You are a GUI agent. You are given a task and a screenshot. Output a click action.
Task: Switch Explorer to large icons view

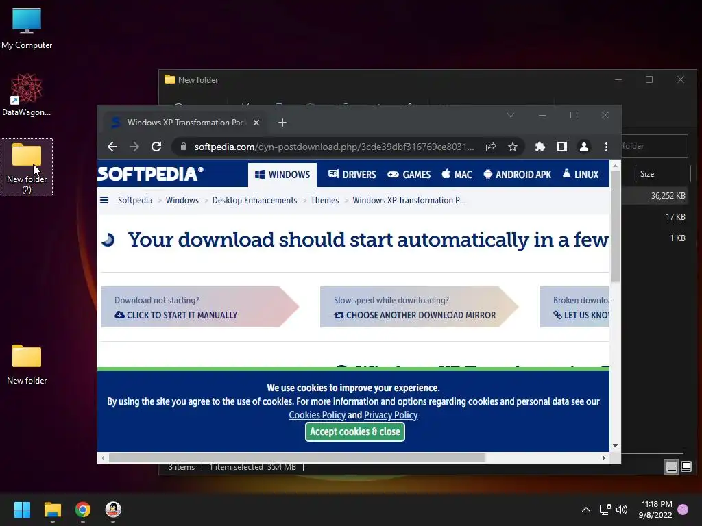click(686, 467)
